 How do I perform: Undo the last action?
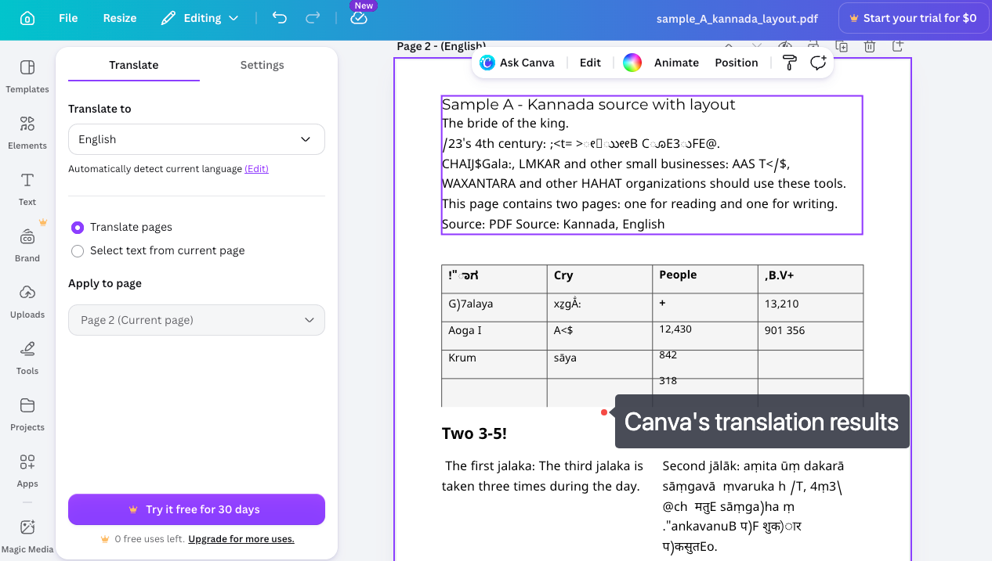pos(280,18)
